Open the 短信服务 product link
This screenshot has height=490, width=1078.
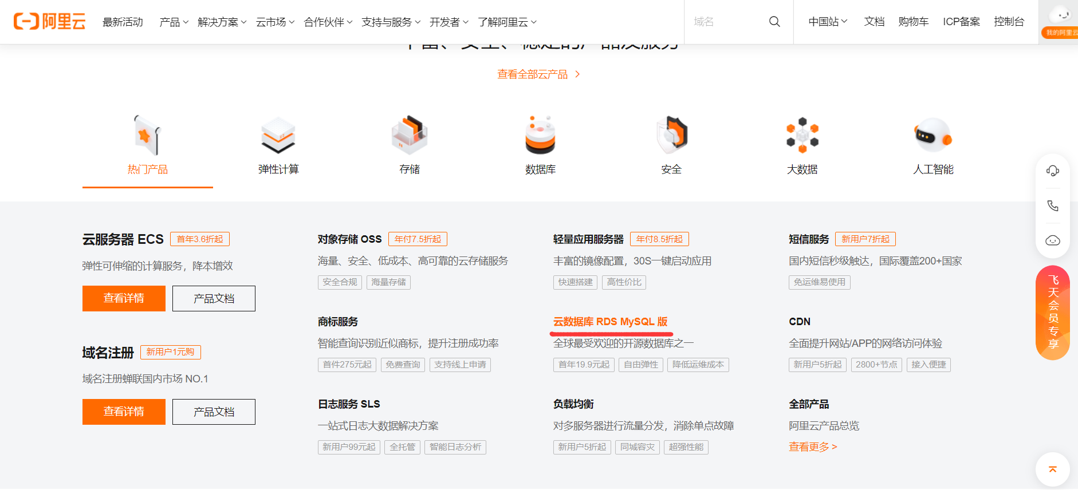809,239
